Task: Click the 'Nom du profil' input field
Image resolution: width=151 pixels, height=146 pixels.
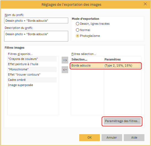Action: tap(36, 21)
